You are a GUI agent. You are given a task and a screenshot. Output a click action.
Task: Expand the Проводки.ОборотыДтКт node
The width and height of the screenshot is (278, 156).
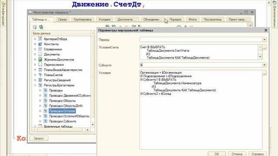[40, 106]
